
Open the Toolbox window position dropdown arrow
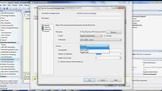pos(16,11)
